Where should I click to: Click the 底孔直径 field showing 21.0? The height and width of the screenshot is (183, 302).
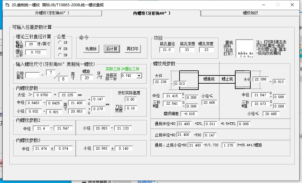[x=167, y=50]
